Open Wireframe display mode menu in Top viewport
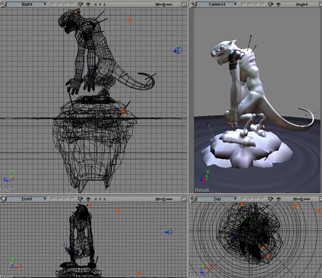Screen dimensions: 322x278 (x=301, y=199)
